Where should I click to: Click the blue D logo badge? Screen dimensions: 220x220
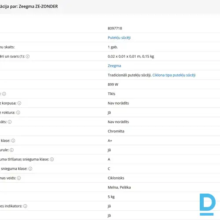click(208, 205)
